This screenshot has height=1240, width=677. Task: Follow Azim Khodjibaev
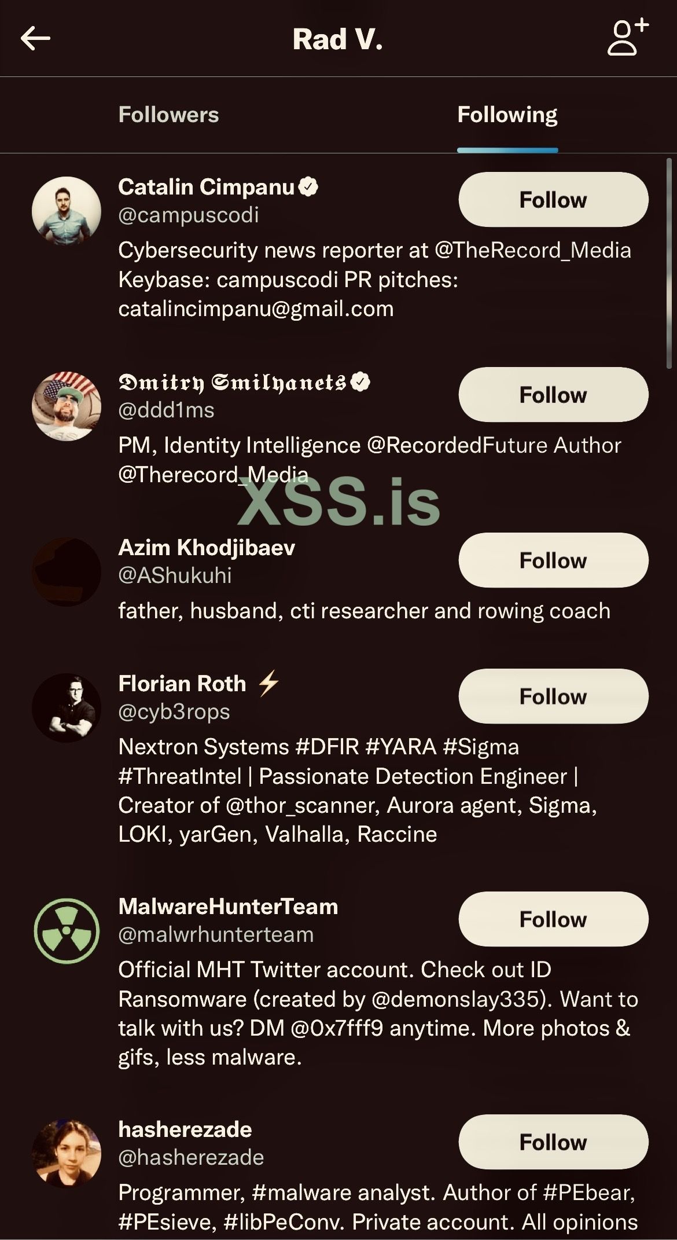pyautogui.click(x=553, y=560)
